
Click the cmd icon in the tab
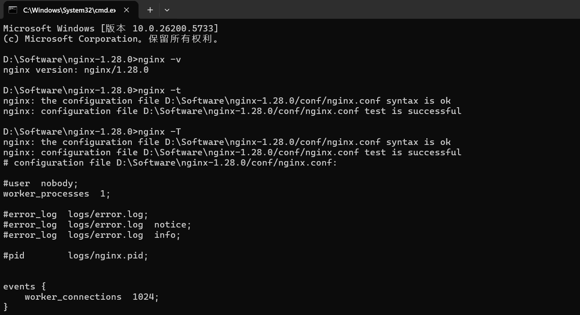13,9
